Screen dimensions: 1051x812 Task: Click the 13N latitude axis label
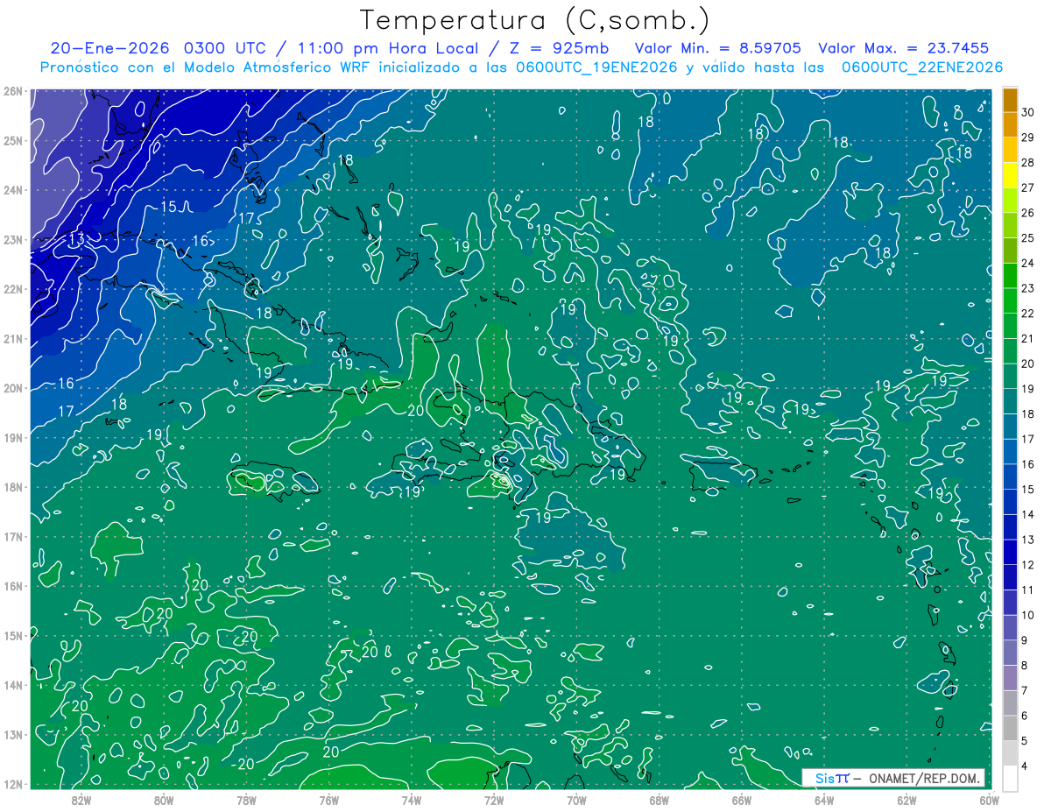tap(12, 734)
